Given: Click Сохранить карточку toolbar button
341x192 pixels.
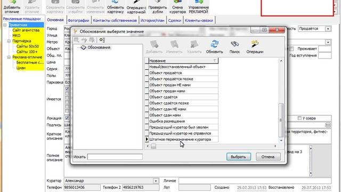Looking at the screenshot, I should coord(55,6).
